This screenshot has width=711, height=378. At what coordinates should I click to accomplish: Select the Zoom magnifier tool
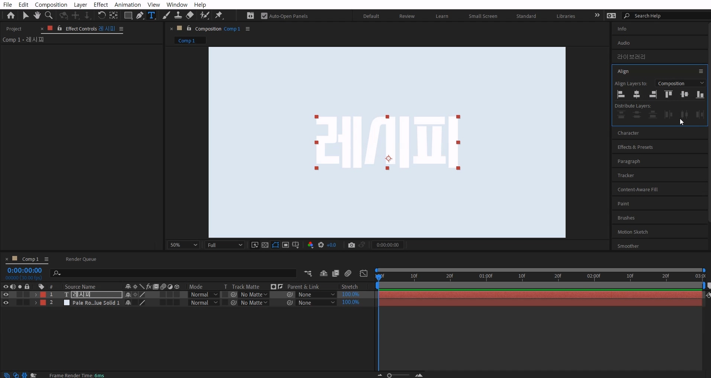[x=49, y=16]
